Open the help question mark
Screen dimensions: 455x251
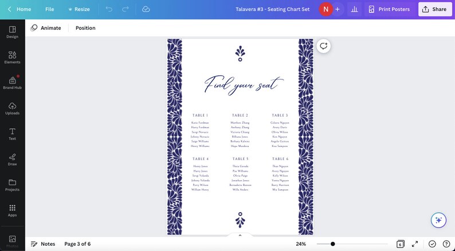pos(446,244)
